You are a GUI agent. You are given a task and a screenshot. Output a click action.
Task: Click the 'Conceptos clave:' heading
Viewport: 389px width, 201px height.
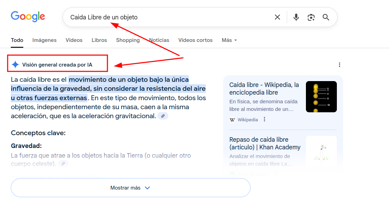click(x=38, y=133)
